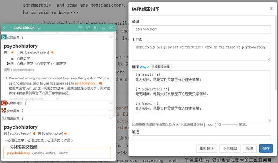Open the Why? link beside 翻译
This screenshot has height=163, width=278.
144,67
